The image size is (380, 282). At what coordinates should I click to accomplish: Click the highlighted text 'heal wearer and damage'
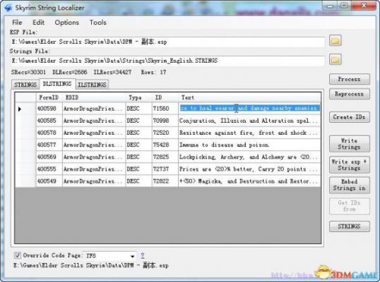(234, 108)
